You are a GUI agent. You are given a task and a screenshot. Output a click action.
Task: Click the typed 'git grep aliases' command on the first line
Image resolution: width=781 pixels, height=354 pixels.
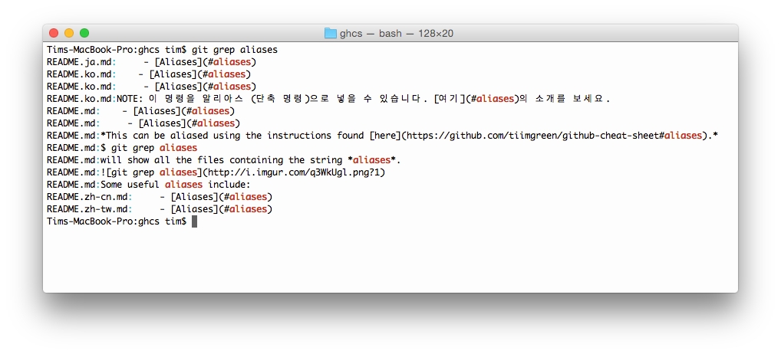click(x=235, y=50)
